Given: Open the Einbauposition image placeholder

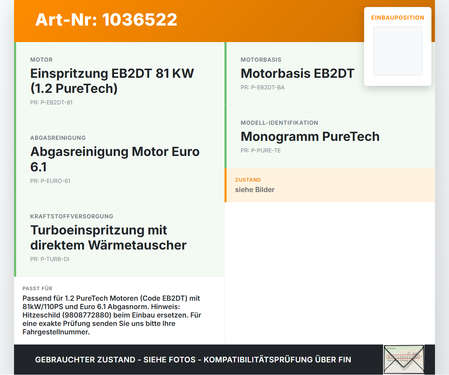Looking at the screenshot, I should tap(398, 51).
